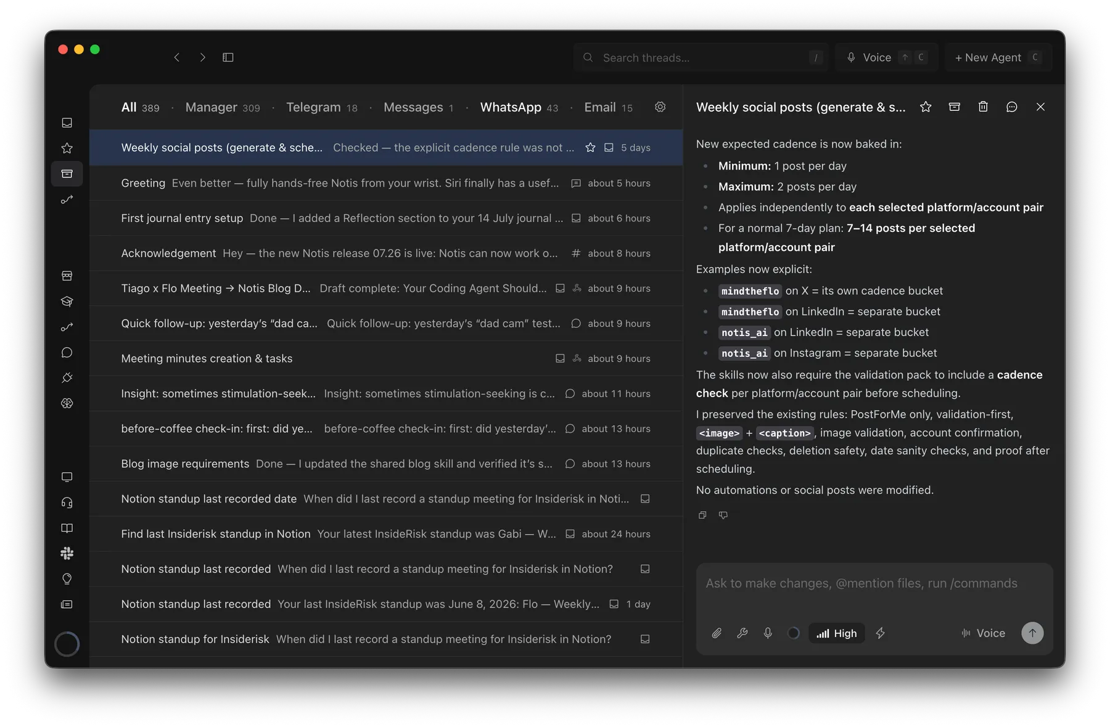Open Insight: sometimes stimulation-seeking thread
This screenshot has width=1110, height=727.
tap(386, 393)
